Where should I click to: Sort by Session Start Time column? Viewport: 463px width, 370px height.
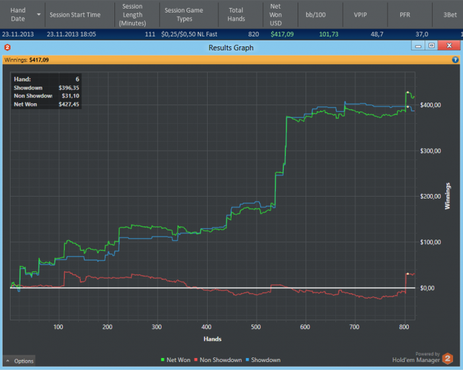point(75,15)
